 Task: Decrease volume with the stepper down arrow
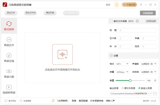click(x=155, y=81)
